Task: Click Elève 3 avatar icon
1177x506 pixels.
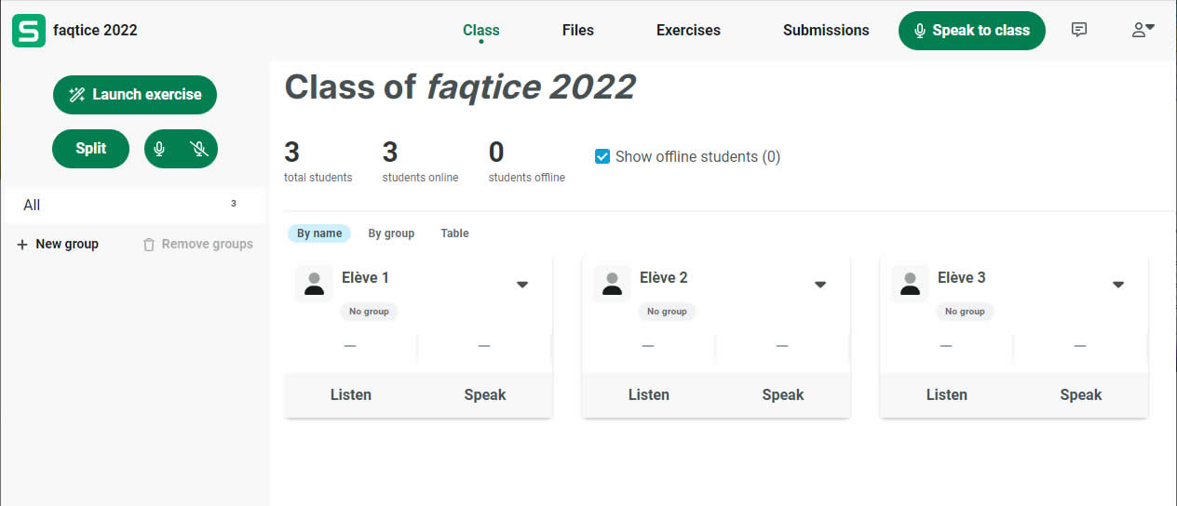Action: (911, 284)
